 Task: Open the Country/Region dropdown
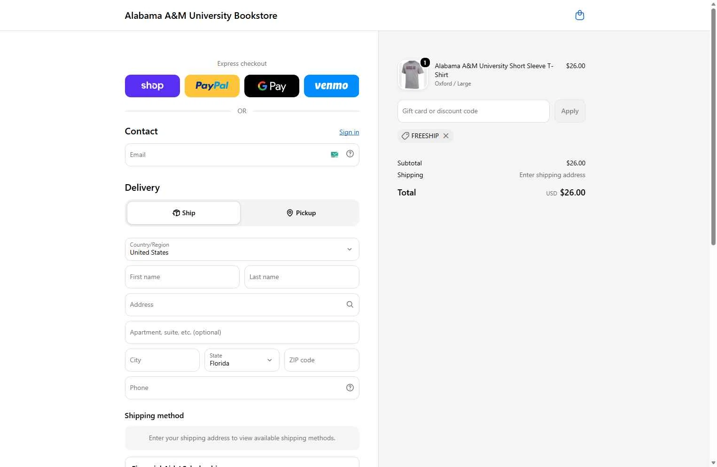tap(242, 249)
